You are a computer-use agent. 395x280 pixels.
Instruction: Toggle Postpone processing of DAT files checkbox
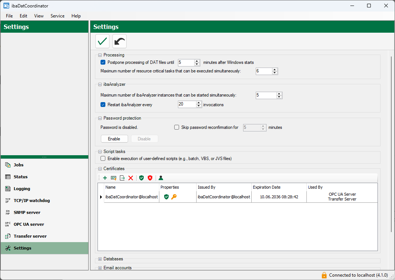tap(103, 62)
